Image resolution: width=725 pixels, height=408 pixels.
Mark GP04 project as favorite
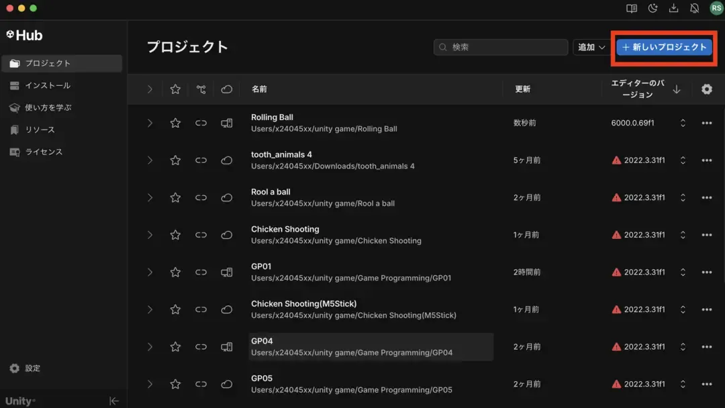point(175,347)
